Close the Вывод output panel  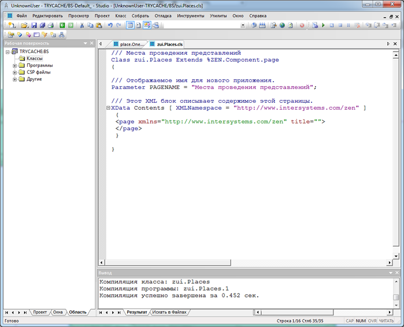click(x=397, y=273)
